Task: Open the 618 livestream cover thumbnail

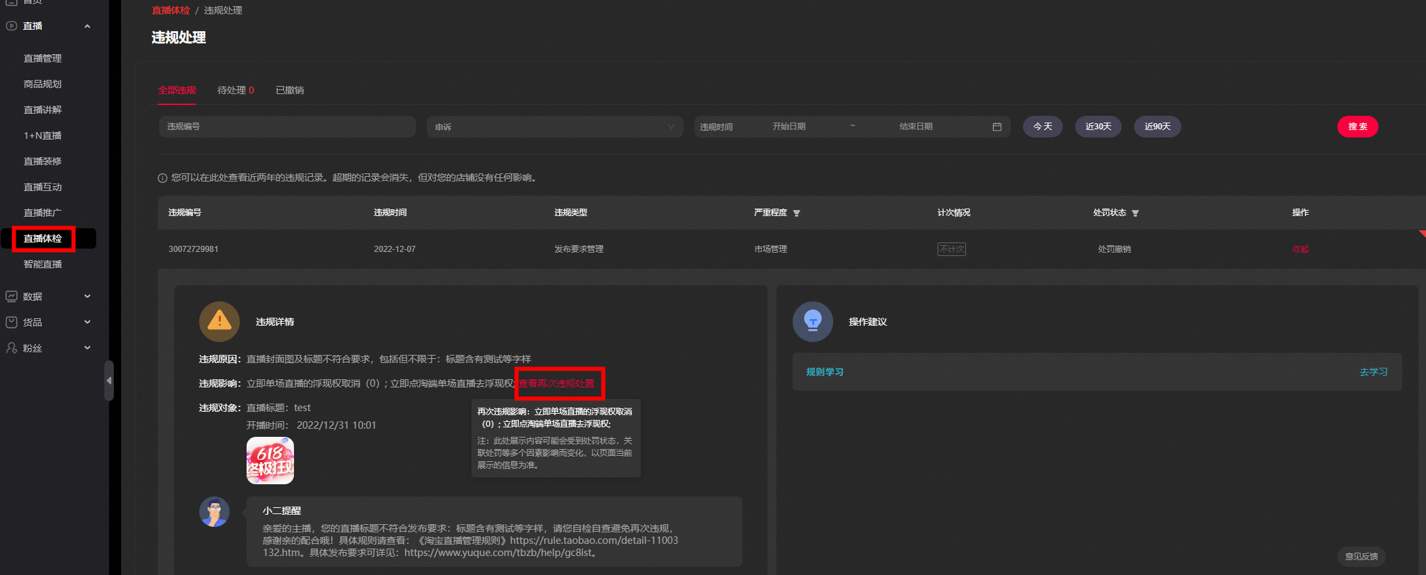Action: pyautogui.click(x=270, y=461)
